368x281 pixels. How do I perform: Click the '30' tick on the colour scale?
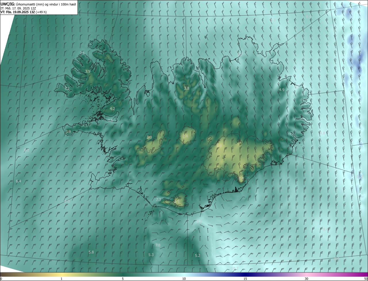coord(306,279)
